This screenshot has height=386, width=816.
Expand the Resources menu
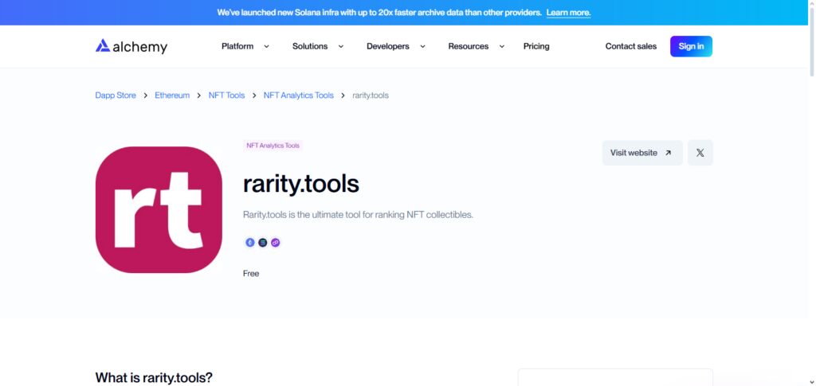click(x=477, y=46)
